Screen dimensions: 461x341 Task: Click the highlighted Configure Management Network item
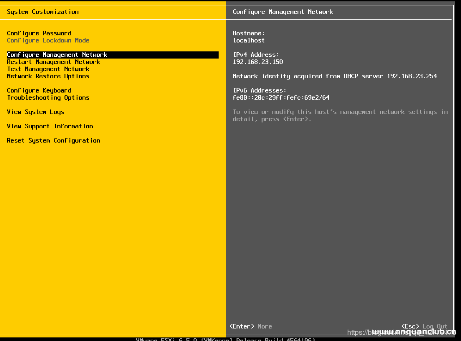point(57,55)
